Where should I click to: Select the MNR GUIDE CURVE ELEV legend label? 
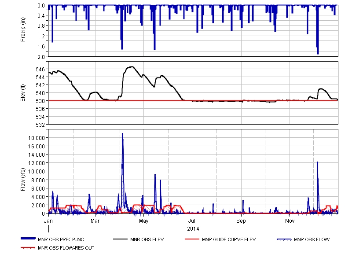tap(229, 239)
